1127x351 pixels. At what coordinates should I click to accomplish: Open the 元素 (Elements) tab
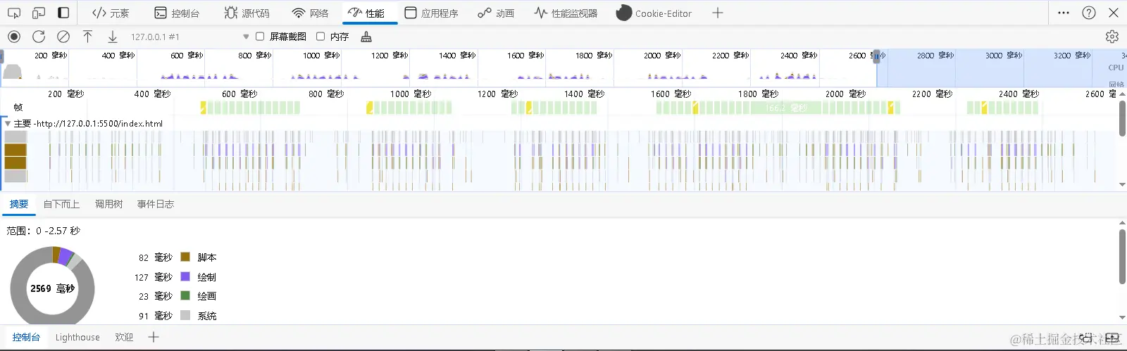[111, 13]
